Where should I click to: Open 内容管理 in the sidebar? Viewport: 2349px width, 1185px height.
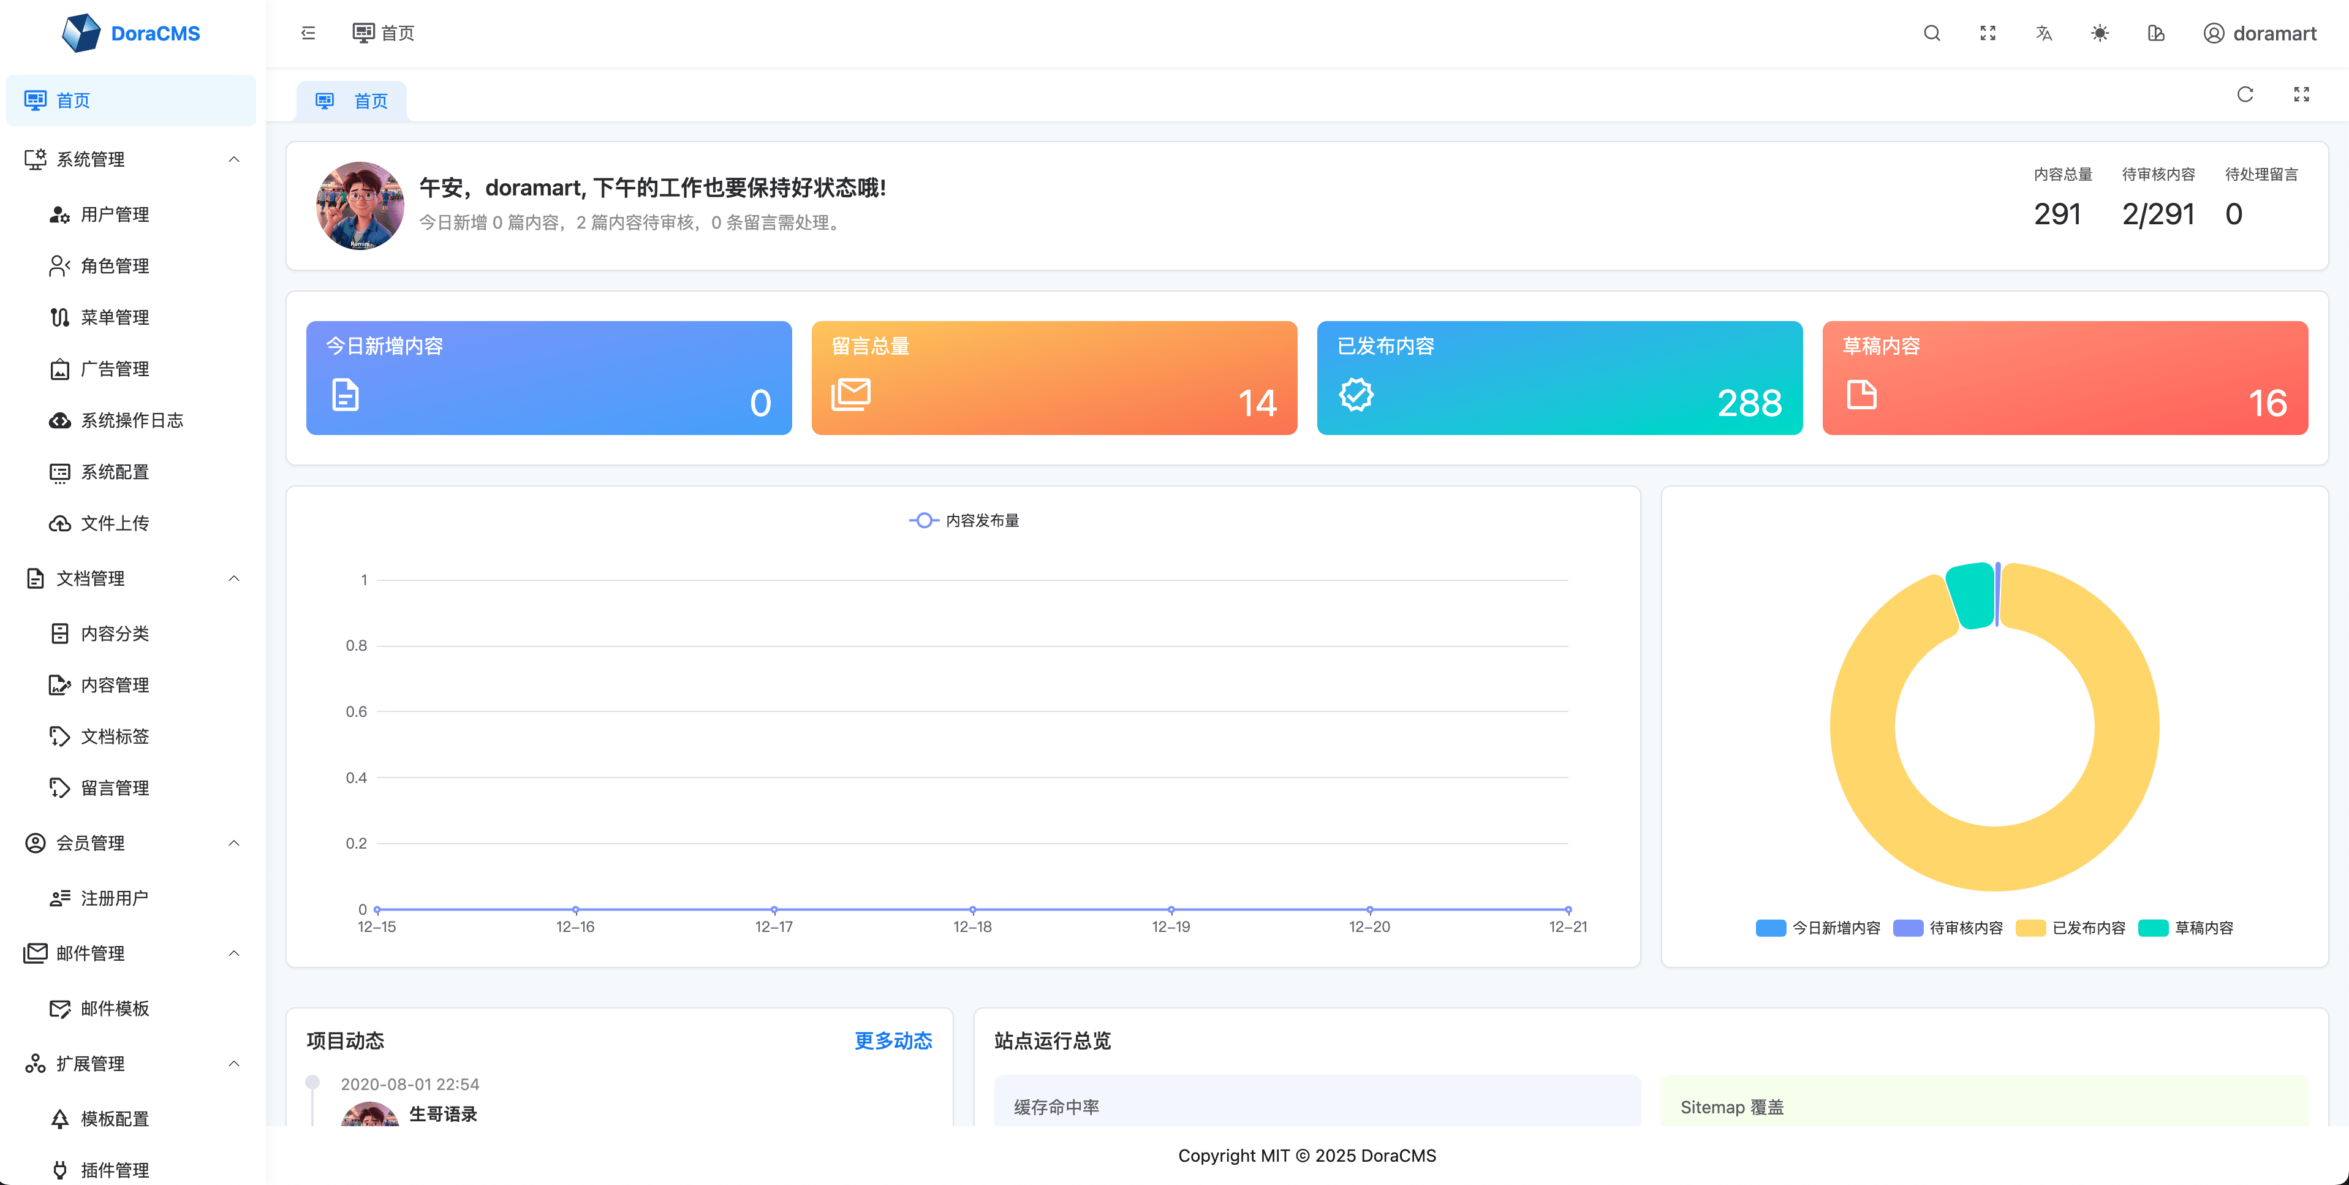pos(115,685)
